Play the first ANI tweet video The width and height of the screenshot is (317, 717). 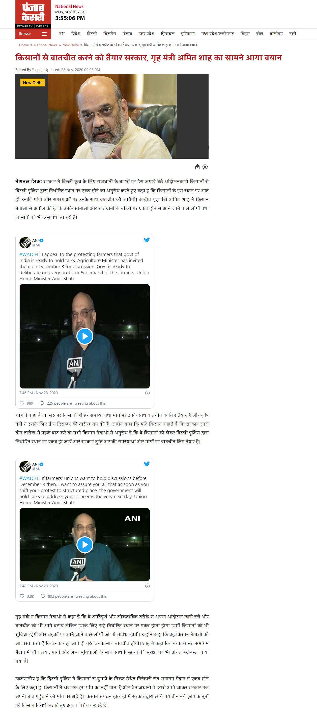pos(85,336)
